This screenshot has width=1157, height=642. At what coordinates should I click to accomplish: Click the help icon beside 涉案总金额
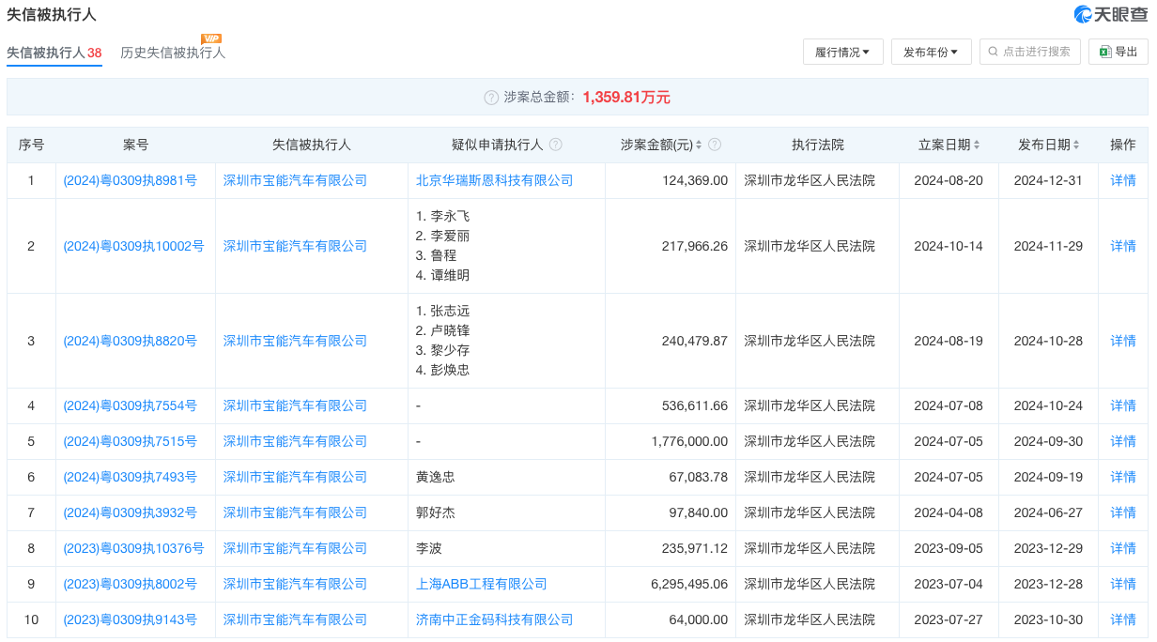pos(491,98)
